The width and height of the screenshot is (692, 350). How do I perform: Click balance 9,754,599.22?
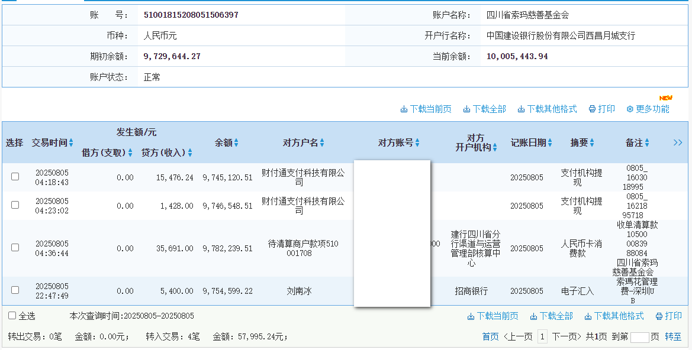coord(228,291)
